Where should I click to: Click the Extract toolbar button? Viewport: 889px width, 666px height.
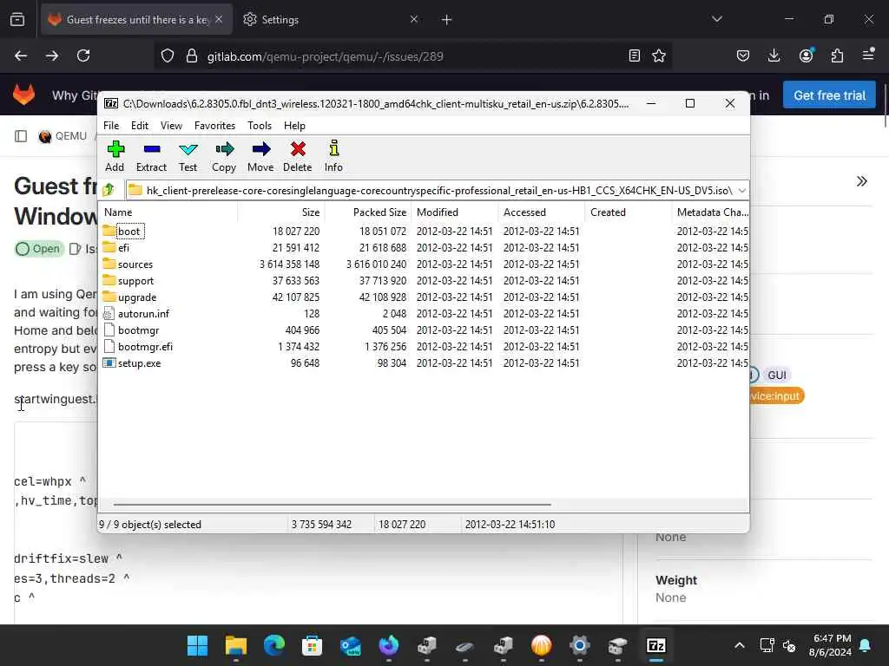151,156
